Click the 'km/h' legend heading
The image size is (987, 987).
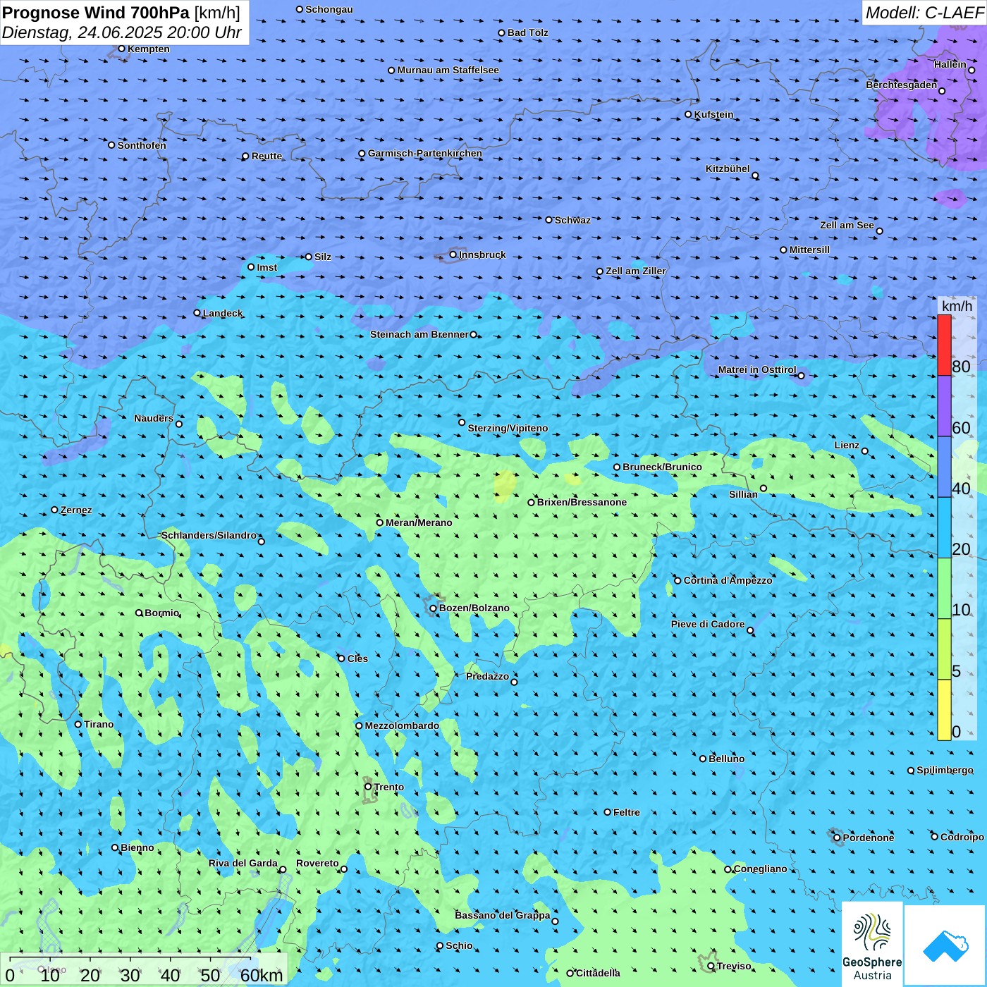point(957,305)
